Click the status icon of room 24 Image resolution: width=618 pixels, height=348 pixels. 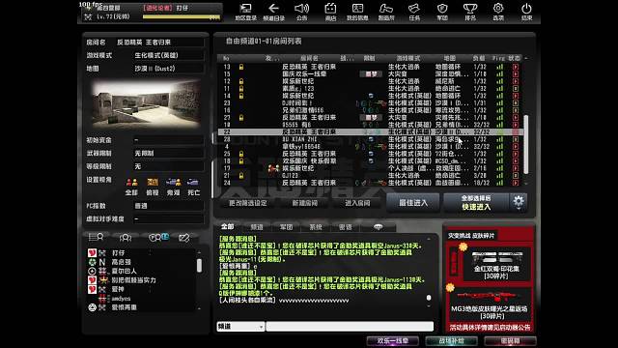tap(516, 183)
